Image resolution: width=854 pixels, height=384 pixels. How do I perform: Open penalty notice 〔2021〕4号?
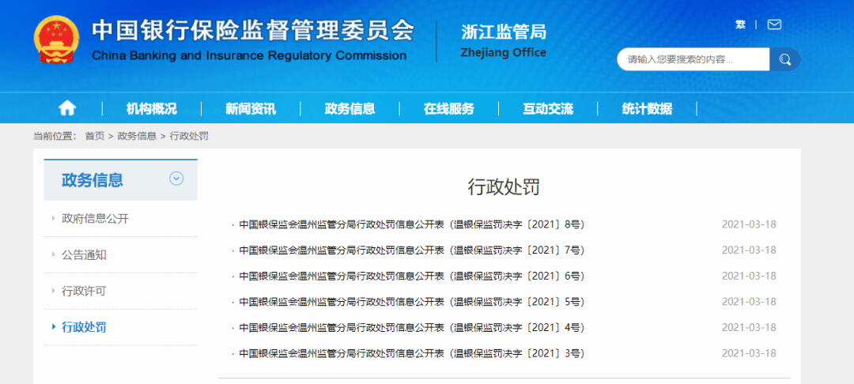(x=412, y=327)
